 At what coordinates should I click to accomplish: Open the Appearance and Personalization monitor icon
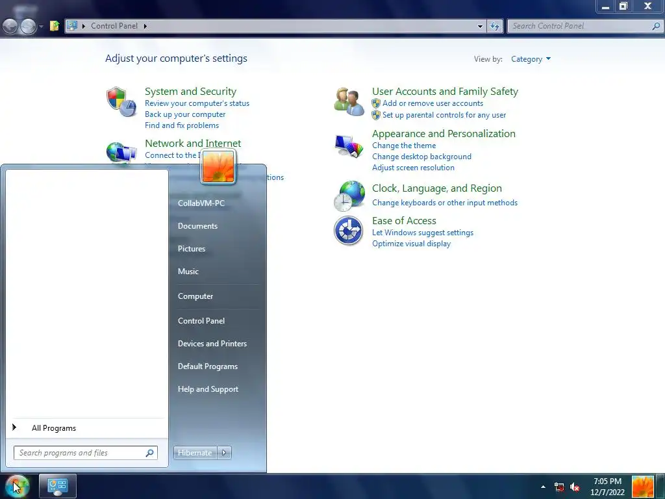pyautogui.click(x=349, y=146)
